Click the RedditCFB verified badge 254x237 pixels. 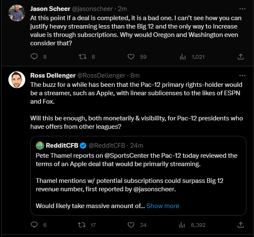83,146
